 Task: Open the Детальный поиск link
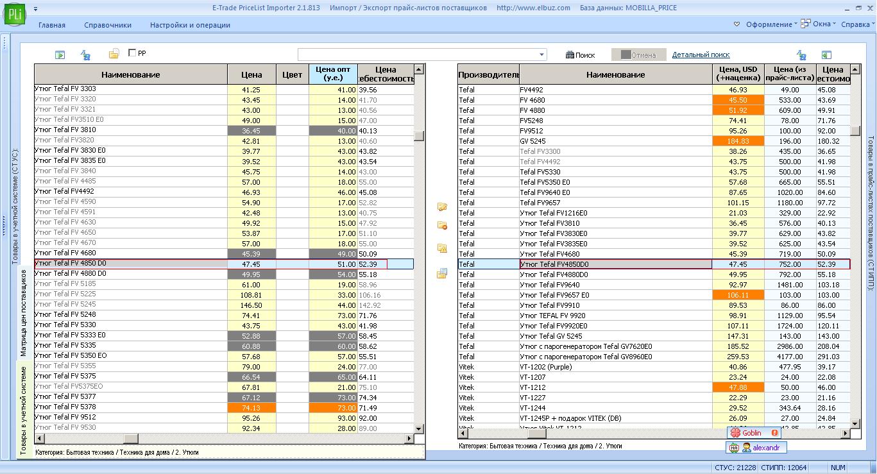pos(701,55)
